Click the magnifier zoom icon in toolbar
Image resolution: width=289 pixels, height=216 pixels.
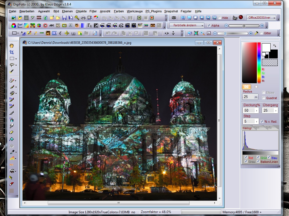(x=202, y=33)
